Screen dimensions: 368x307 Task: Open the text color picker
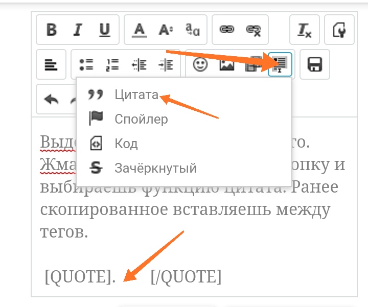click(x=139, y=30)
